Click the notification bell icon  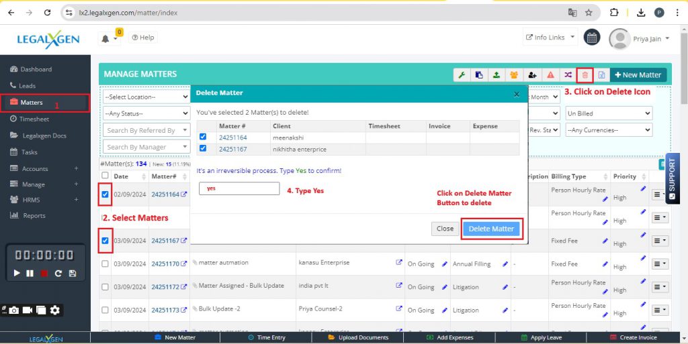[x=105, y=39]
